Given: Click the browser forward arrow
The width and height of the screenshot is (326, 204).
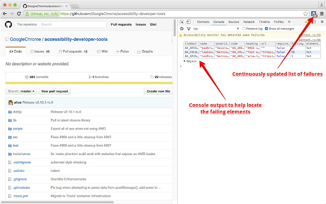Looking at the screenshot, I should click(x=12, y=14).
